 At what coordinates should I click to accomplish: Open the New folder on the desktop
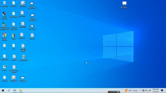[x=13, y=15]
